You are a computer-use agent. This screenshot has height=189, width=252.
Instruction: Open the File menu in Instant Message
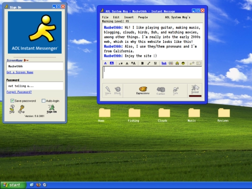pos(105,17)
